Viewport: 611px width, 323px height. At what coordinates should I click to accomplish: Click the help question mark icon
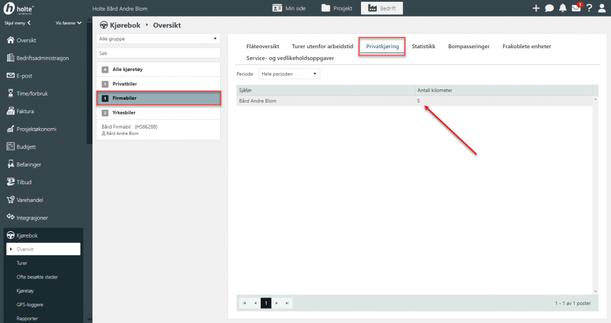click(x=589, y=8)
